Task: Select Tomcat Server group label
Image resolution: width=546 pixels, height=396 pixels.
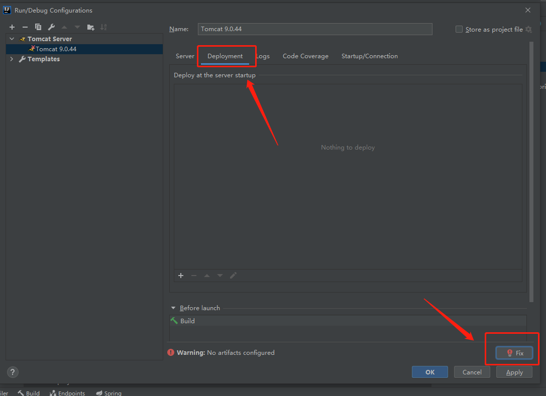Action: click(50, 39)
